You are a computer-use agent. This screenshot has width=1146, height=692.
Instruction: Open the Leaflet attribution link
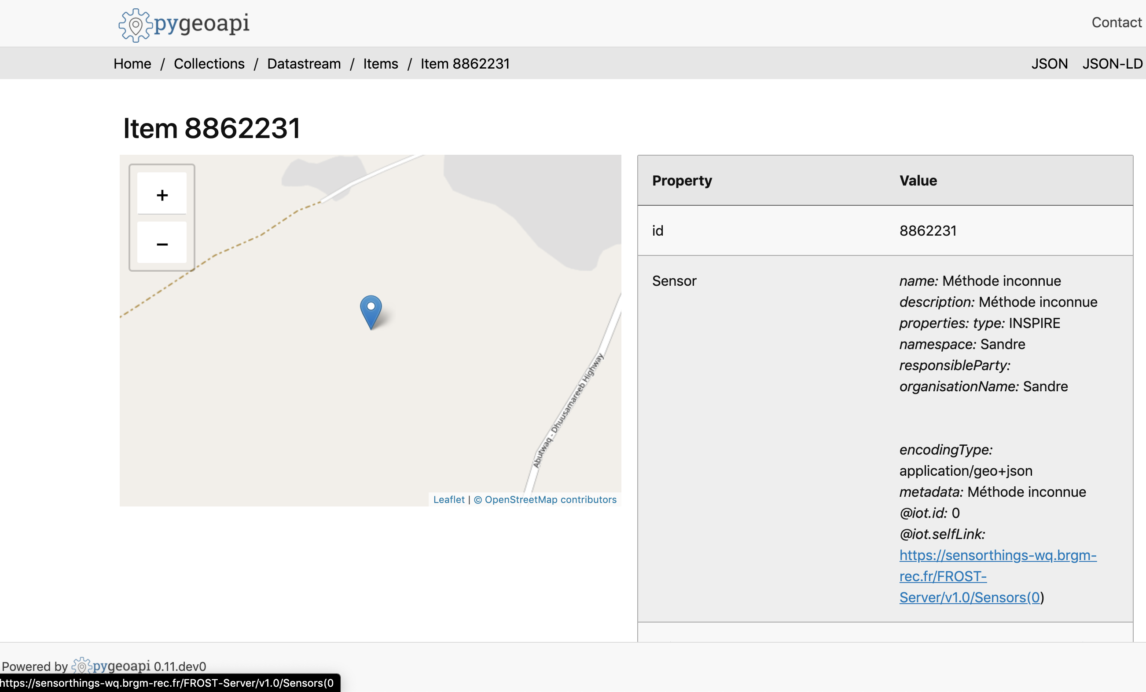click(448, 499)
